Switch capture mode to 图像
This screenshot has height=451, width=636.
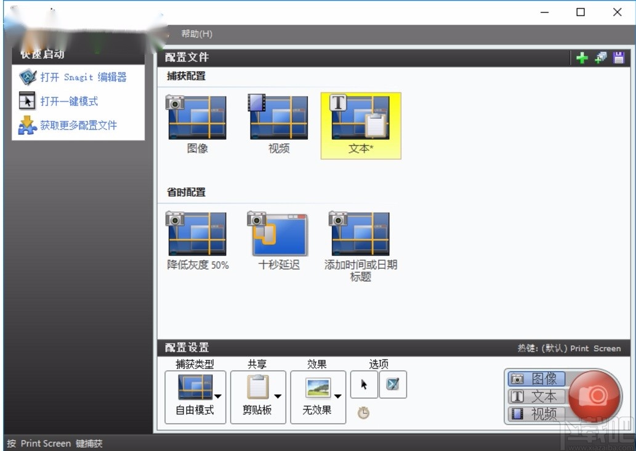tap(536, 379)
